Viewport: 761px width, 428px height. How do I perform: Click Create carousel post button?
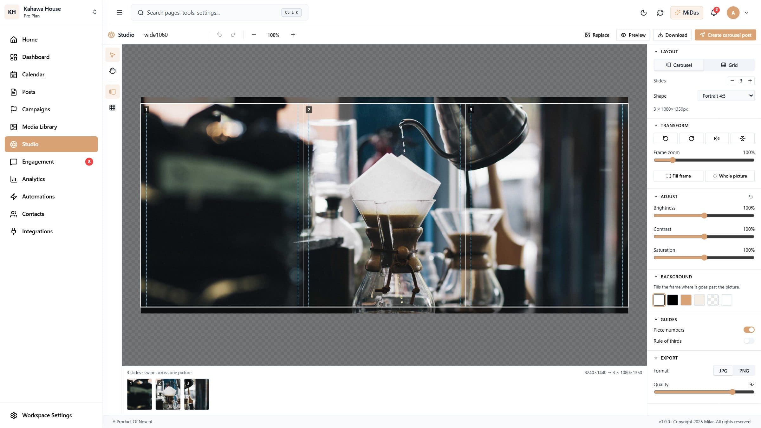[725, 35]
